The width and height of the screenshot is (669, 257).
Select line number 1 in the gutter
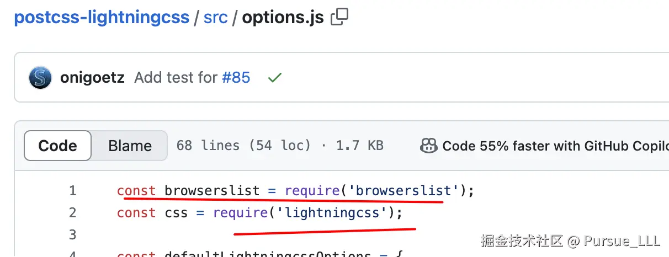point(72,191)
